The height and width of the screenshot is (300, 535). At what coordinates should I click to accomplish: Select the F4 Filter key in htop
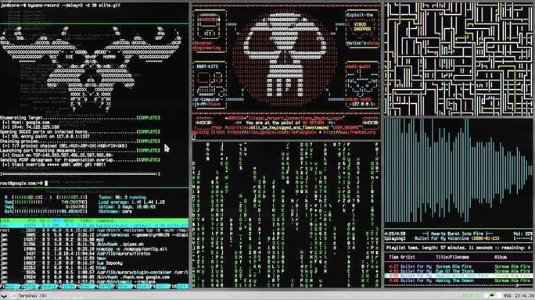[67, 287]
